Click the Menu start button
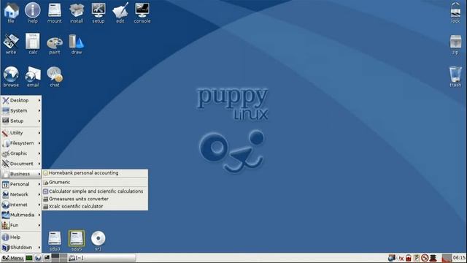Viewport: 467px width, 263px height. (x=13, y=258)
